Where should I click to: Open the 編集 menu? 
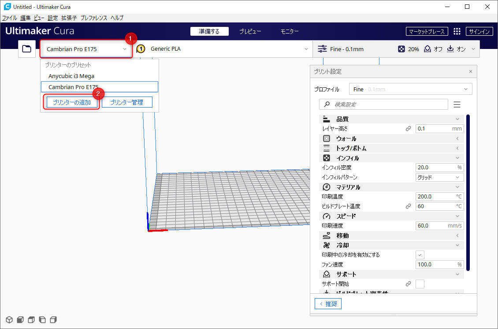[26, 18]
